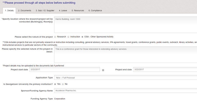197x101 pixels.
Task: Click the Specify location where research label
Action: (x=27, y=20)
